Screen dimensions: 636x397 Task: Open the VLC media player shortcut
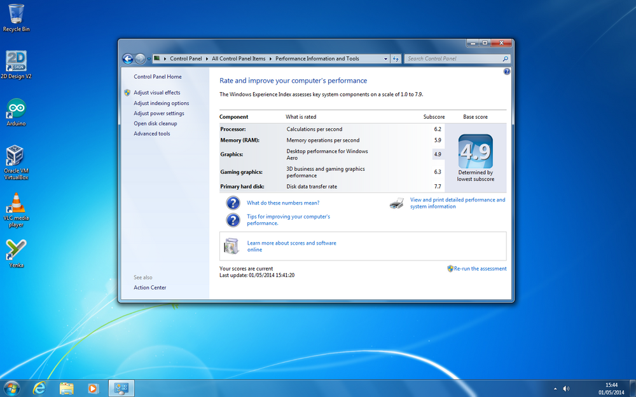pos(16,210)
